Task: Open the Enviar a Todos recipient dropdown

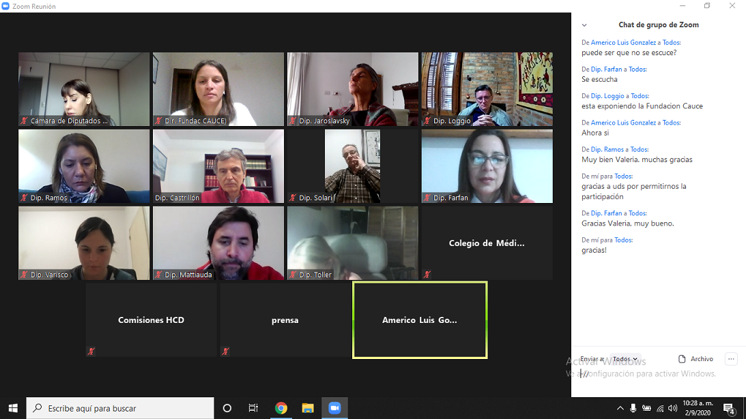Action: 625,359
